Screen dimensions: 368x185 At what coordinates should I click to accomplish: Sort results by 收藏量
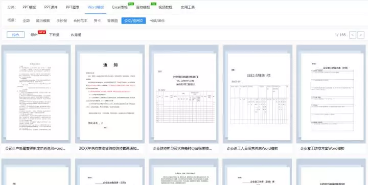tap(76, 35)
